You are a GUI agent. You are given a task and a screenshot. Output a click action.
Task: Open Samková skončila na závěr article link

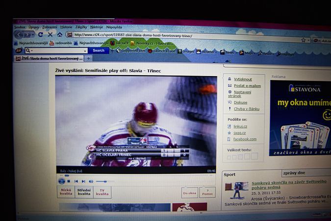pyautogui.click(x=289, y=185)
